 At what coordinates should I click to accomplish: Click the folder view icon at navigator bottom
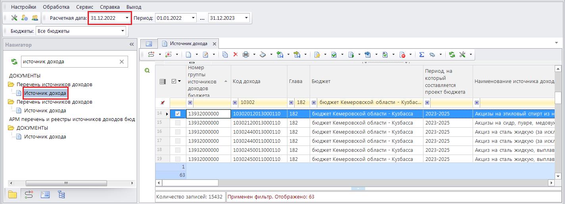tap(13, 194)
